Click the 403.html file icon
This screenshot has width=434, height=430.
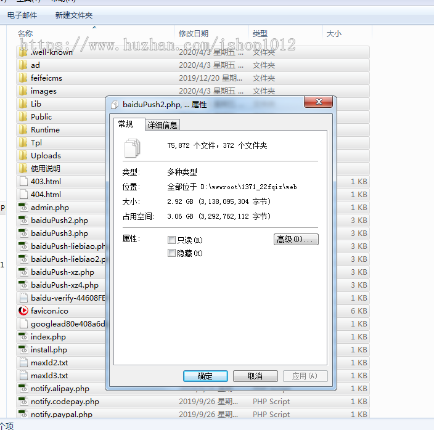tap(23, 182)
